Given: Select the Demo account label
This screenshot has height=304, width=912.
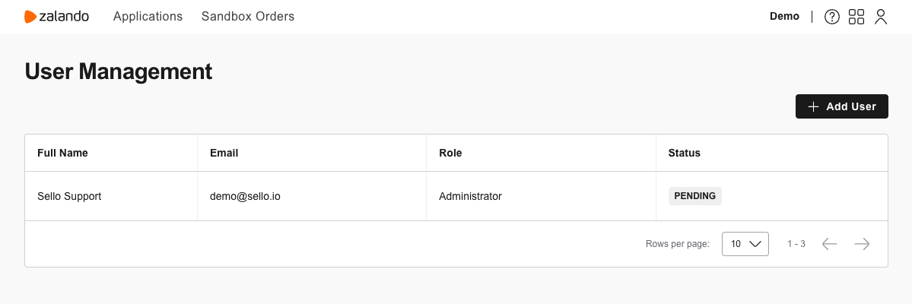Looking at the screenshot, I should 784,16.
